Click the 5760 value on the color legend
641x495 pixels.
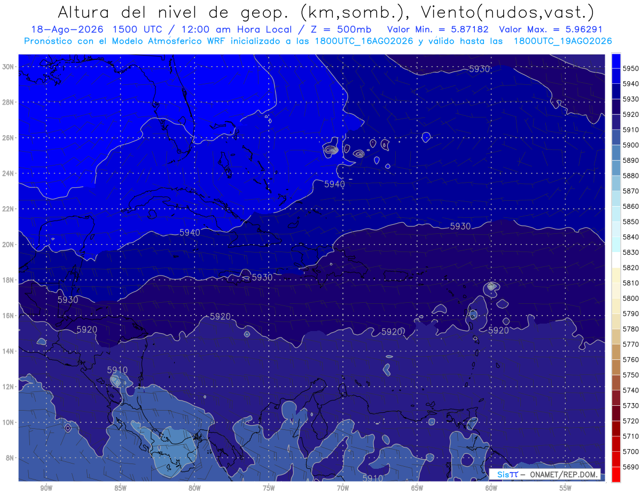631,360
